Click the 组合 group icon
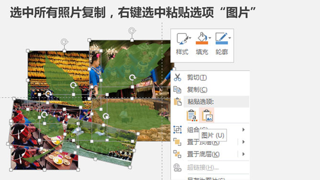The image size is (320, 180). tap(177, 130)
